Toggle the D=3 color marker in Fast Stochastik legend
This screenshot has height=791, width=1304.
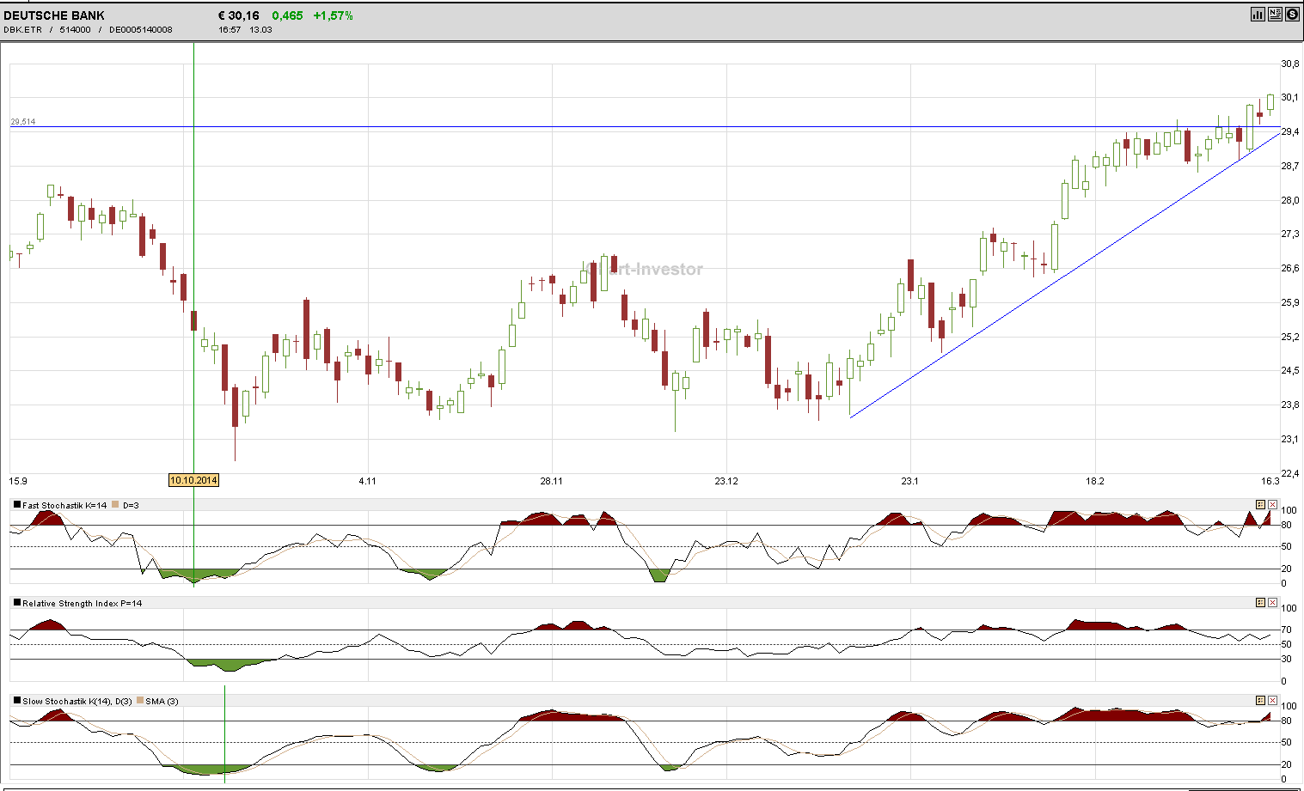tap(116, 505)
